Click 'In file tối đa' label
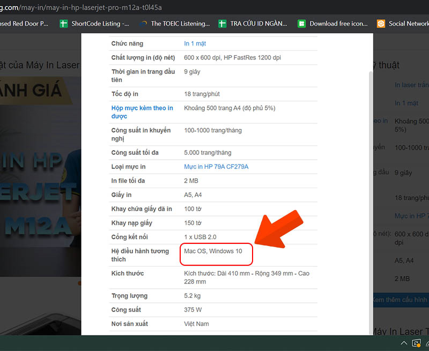429x351 pixels. [x=128, y=181]
